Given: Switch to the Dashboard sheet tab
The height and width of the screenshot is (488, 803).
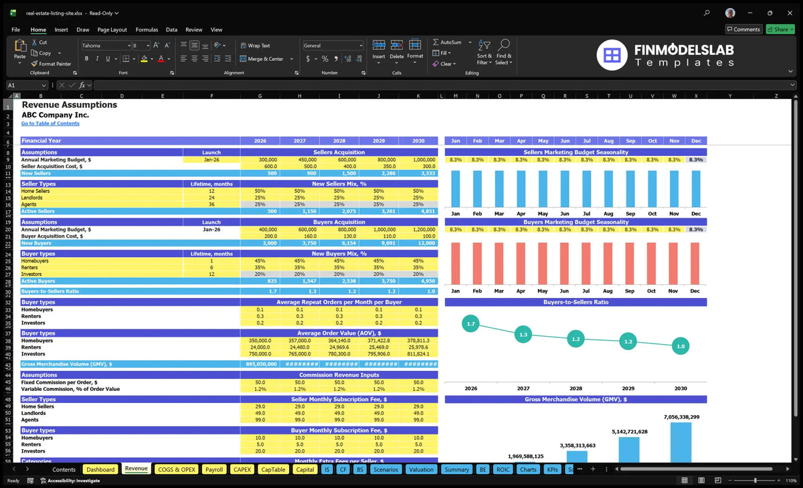Looking at the screenshot, I should coord(101,469).
